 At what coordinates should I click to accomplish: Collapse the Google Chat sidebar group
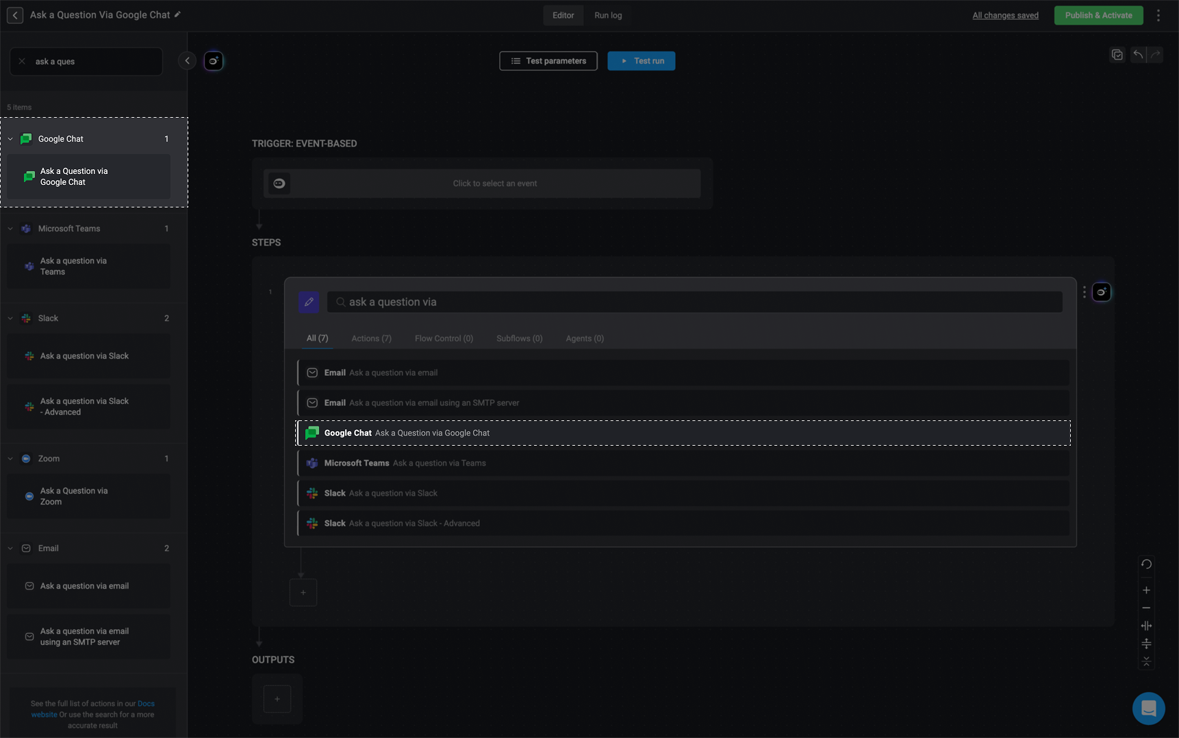pos(10,139)
